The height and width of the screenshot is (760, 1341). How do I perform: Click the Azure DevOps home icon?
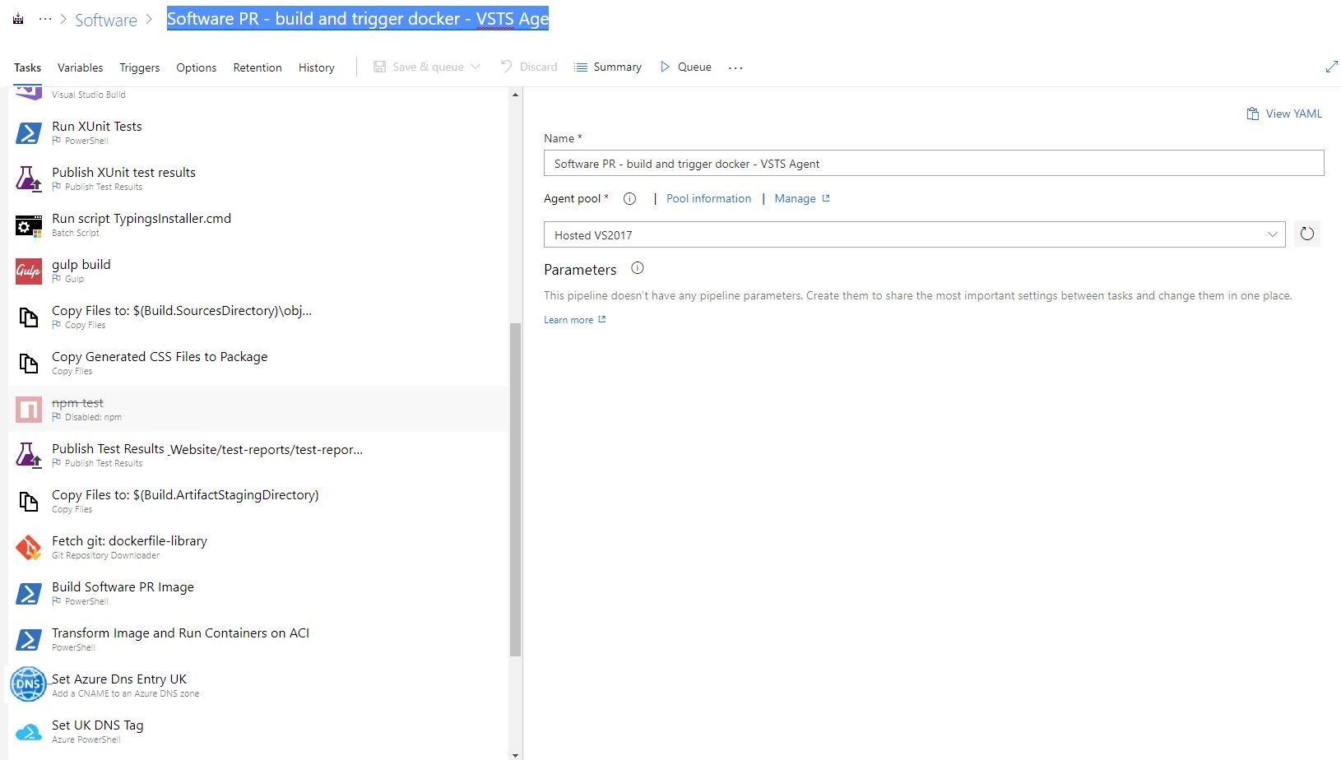18,19
